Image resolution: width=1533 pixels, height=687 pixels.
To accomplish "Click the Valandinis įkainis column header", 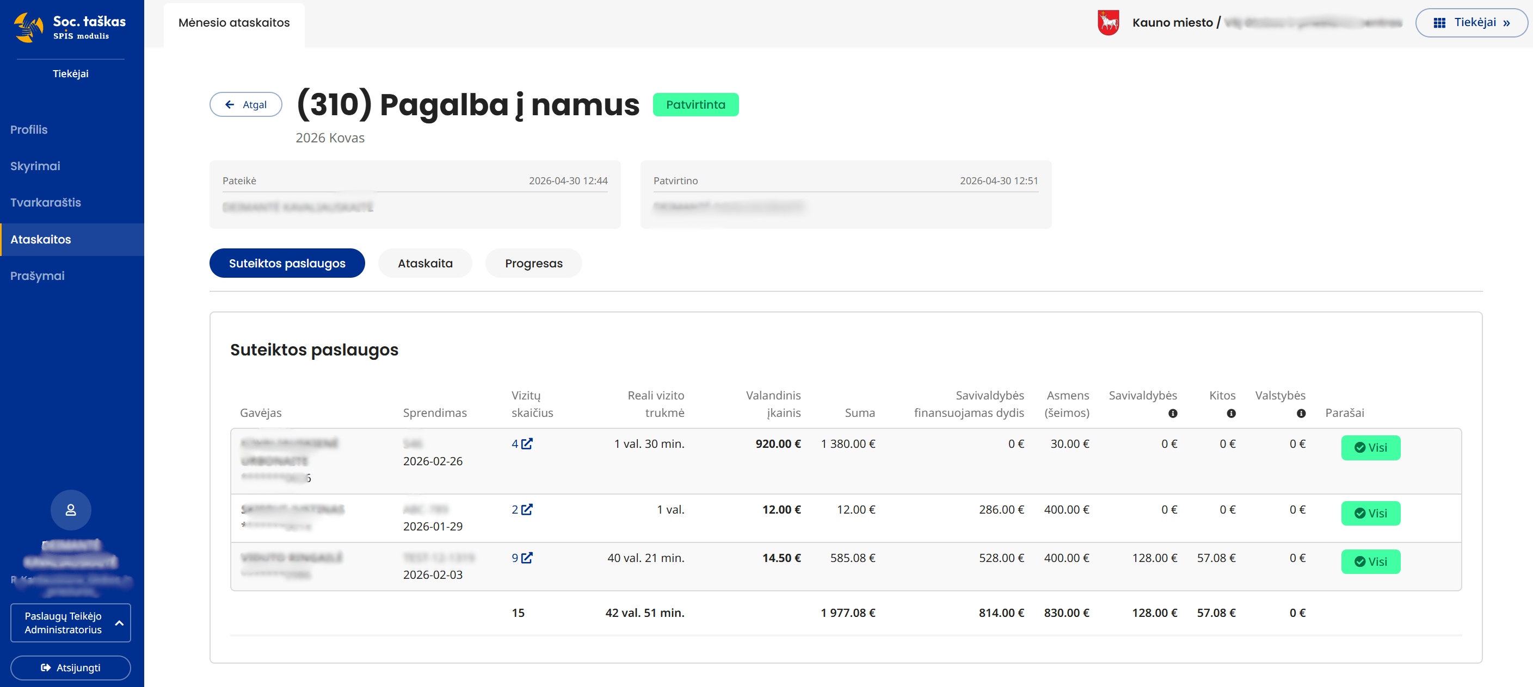I will (x=773, y=404).
